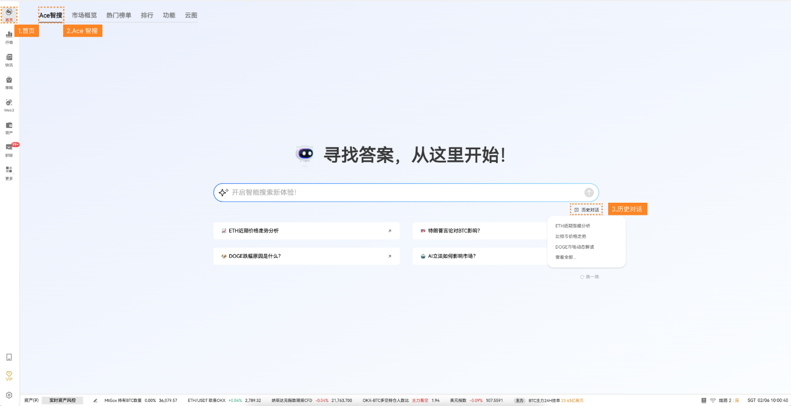Click the sparkle AI icon in search box

coord(224,192)
